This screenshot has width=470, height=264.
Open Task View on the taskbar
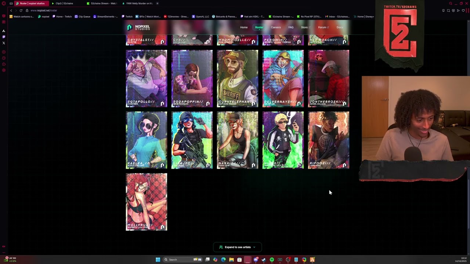[207, 260]
